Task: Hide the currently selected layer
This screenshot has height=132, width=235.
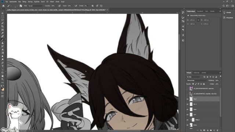Action: [x=187, y=99]
